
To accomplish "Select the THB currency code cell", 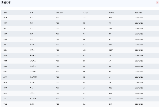I will pos(5,44).
